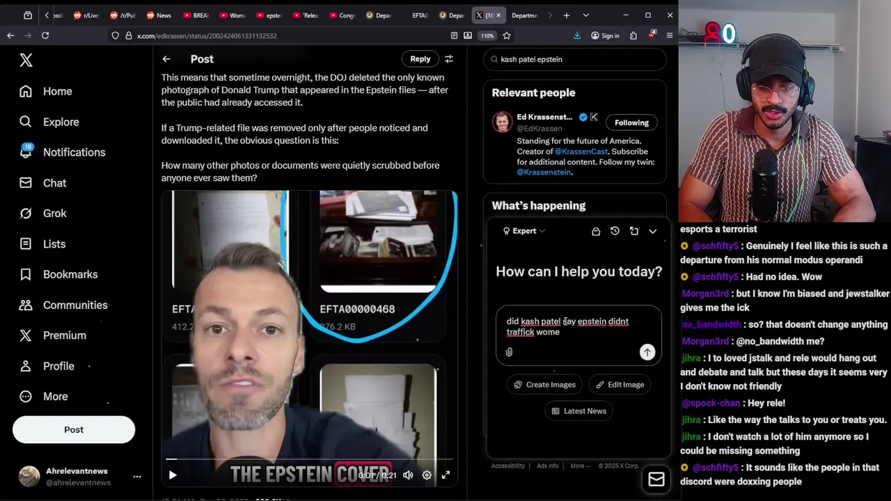Click the Reply button at top

[x=420, y=59]
